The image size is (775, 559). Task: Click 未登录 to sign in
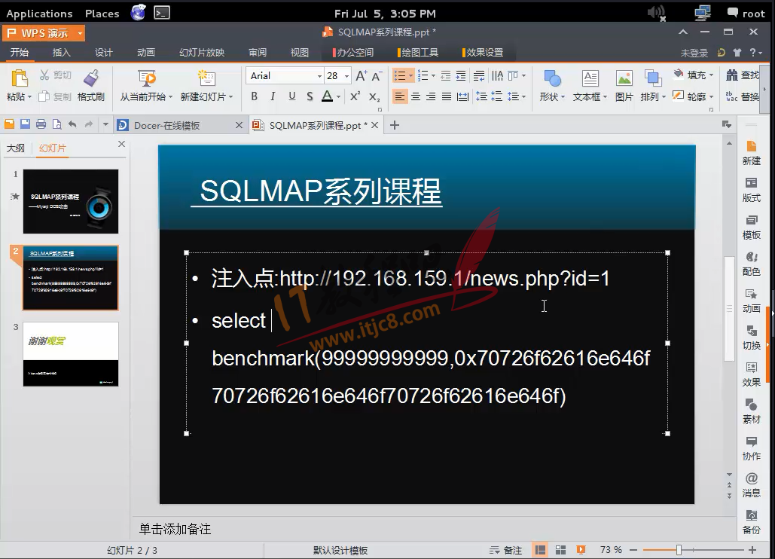coord(694,53)
